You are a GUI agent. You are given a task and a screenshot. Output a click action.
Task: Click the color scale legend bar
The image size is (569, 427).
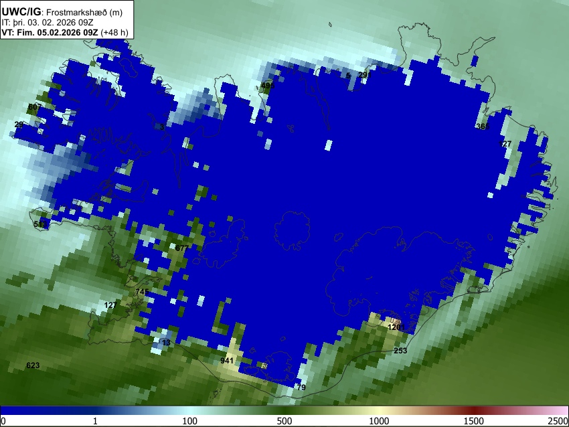point(284,410)
